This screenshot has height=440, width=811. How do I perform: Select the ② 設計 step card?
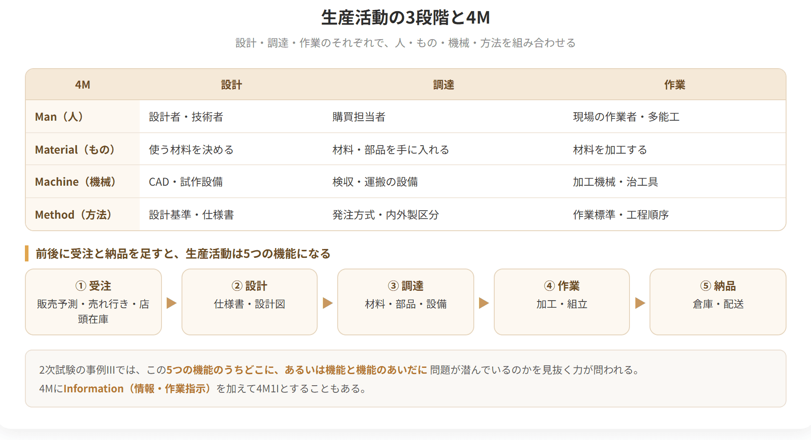tap(250, 302)
